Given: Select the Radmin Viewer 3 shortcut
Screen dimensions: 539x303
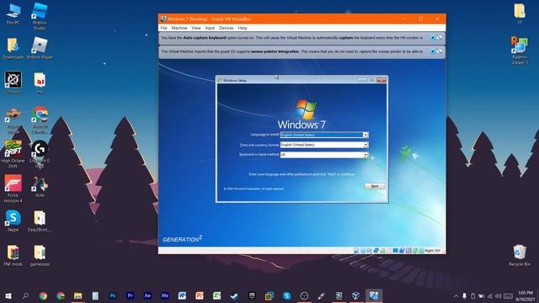Looking at the screenshot, I should [520, 50].
